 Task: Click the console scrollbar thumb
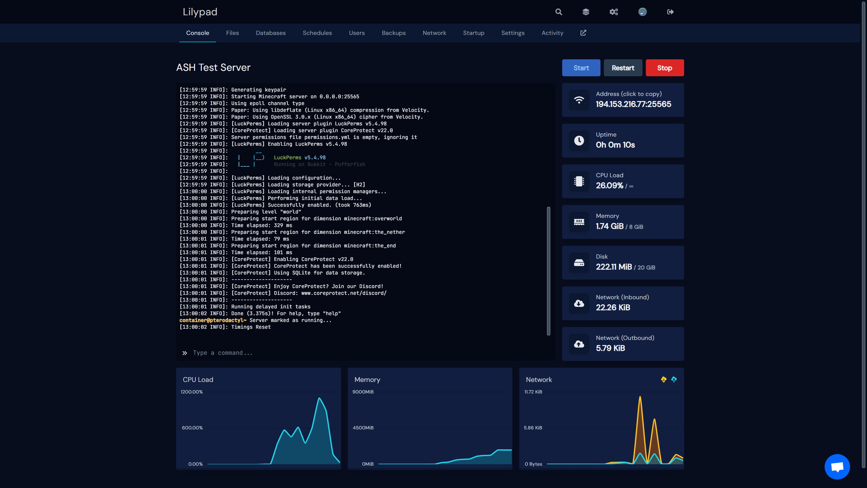(x=549, y=271)
